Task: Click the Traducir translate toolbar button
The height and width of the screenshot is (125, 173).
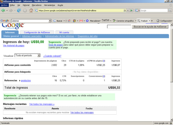Action: [x=142, y=21]
